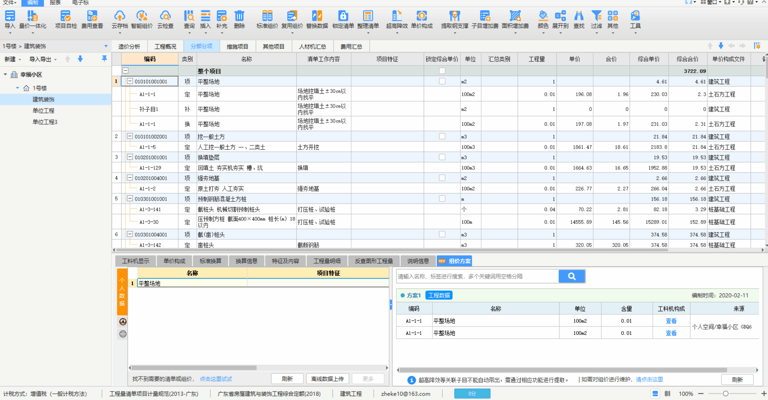Collapse item 010301001001 tree node
768x400 pixels.
pyautogui.click(x=130, y=199)
